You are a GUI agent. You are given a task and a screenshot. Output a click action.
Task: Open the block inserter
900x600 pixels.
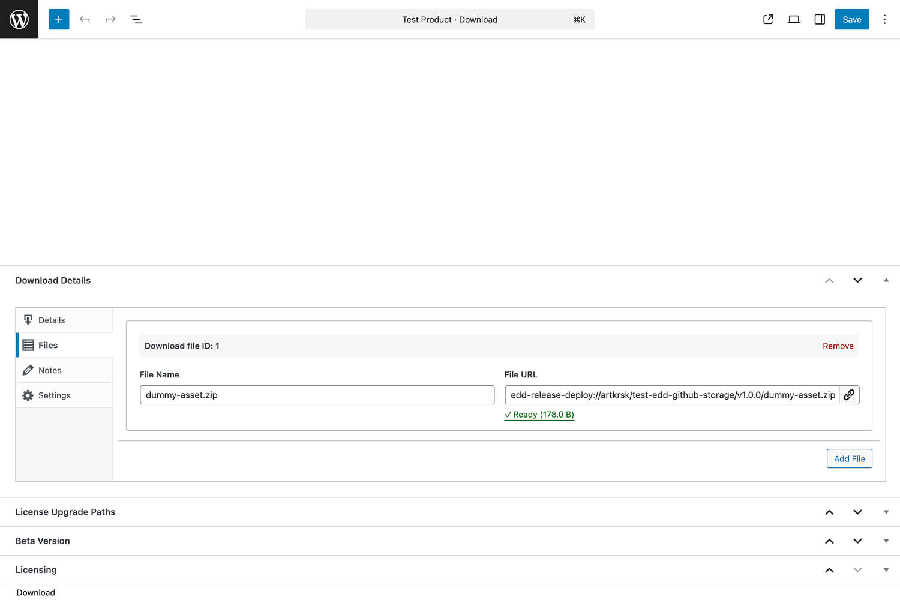tap(58, 19)
